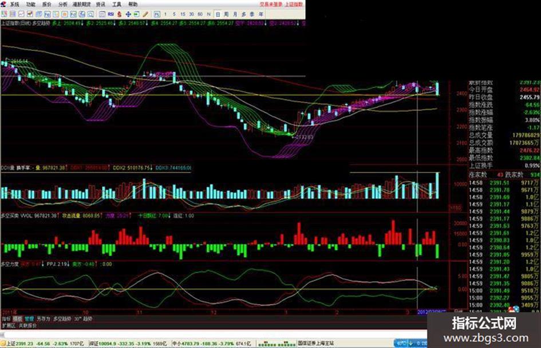This screenshot has height=348, width=541.
Task: Open the 模板 tab at bottom
Action: (x=18, y=319)
